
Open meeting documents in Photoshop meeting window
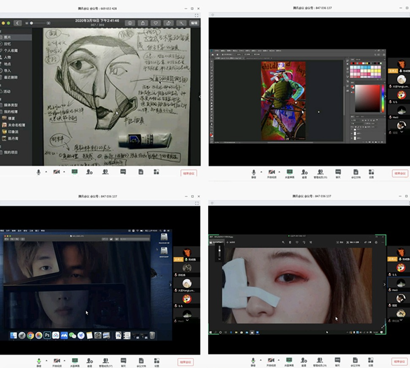[356, 173]
